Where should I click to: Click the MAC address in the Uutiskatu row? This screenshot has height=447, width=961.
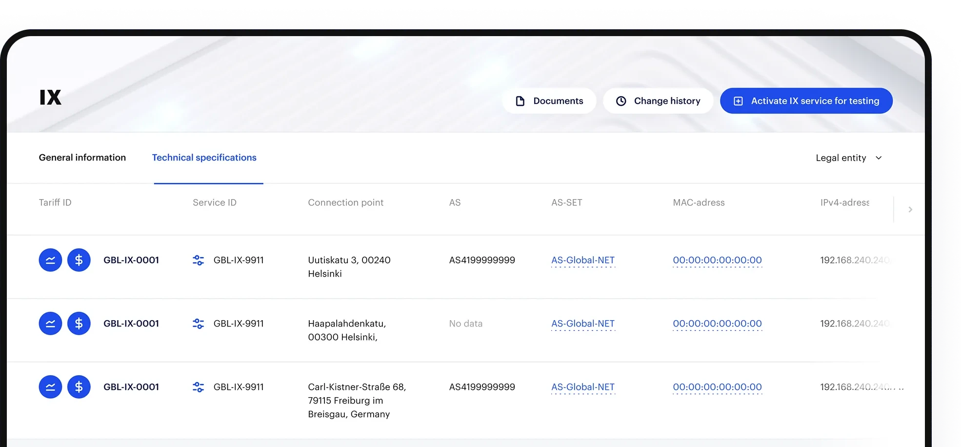[x=717, y=260]
